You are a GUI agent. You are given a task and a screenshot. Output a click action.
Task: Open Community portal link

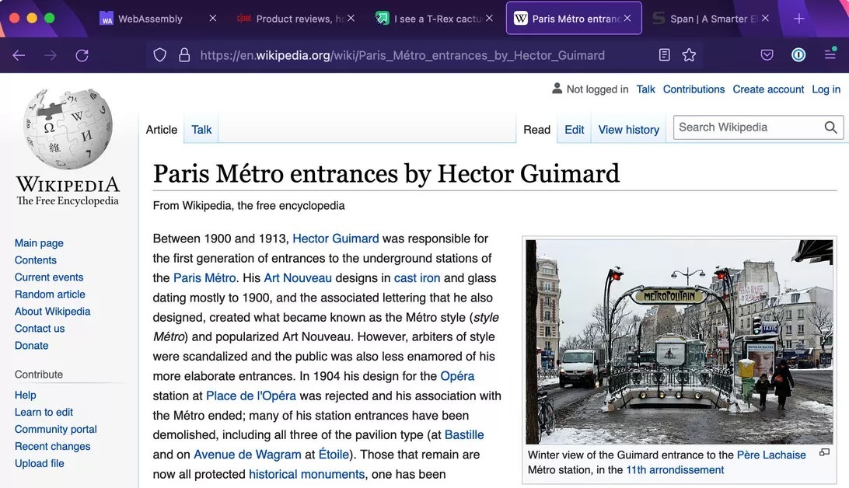56,429
